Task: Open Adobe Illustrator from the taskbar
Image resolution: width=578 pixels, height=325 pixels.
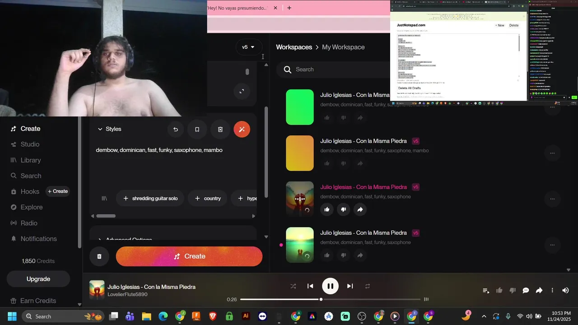Action: click(246, 316)
